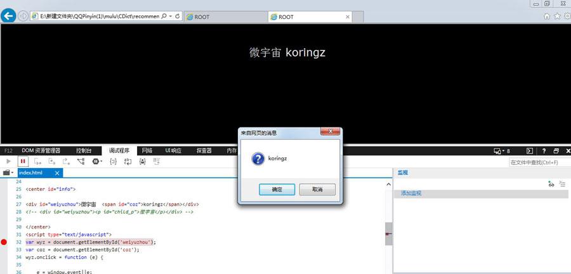Open the exception behavior dropdown (stop sign)
The height and width of the screenshot is (274, 571).
[97, 161]
